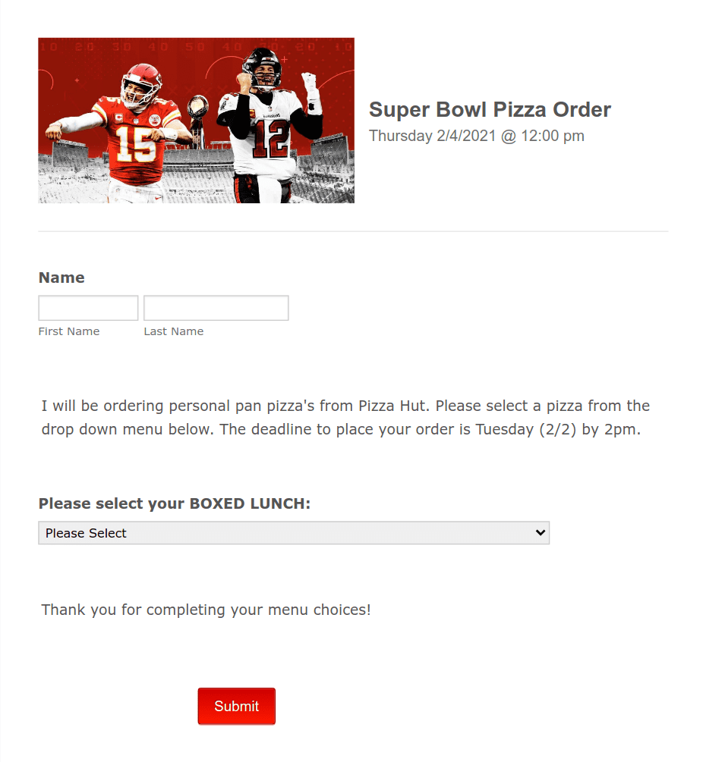
Task: Select the 'Thursday 2/4/2021 @ 12:00 pm' date line
Action: tap(476, 136)
